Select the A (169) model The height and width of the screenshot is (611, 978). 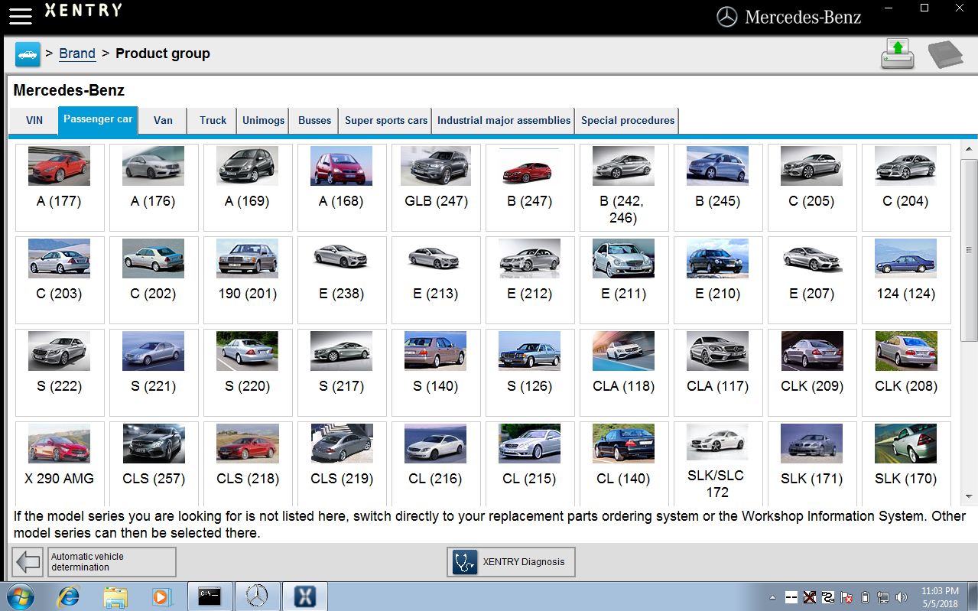[x=248, y=187]
